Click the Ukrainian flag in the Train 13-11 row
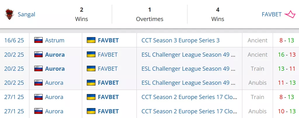Viewport: 299px width, 118px height. (91, 69)
